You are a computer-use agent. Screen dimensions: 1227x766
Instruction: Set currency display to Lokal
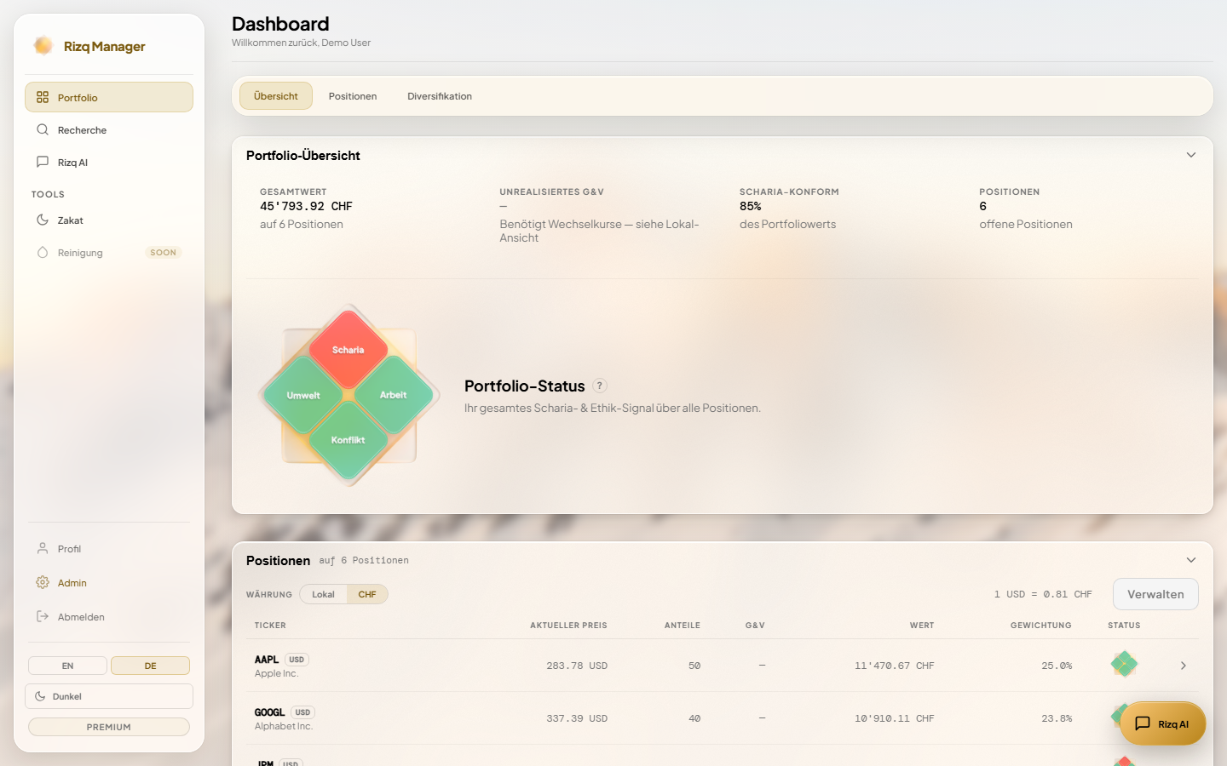click(x=323, y=594)
